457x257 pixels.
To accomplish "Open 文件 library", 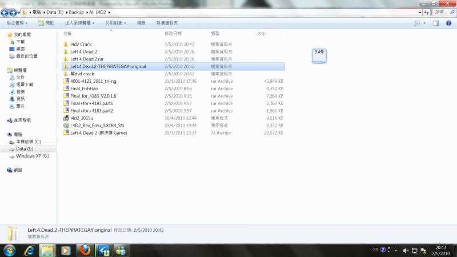I will [20, 77].
